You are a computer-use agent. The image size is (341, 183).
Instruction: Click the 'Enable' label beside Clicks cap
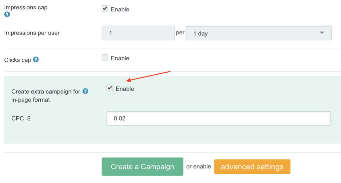click(120, 58)
